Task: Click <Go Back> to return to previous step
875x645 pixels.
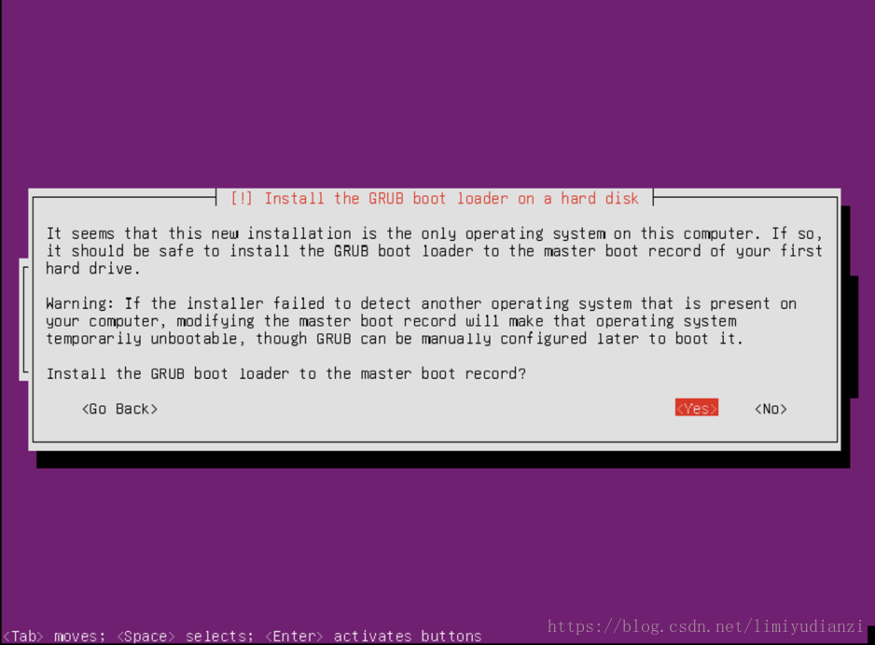Action: point(120,409)
